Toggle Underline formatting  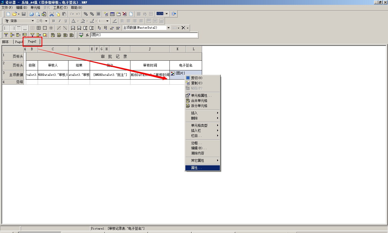[66, 21]
